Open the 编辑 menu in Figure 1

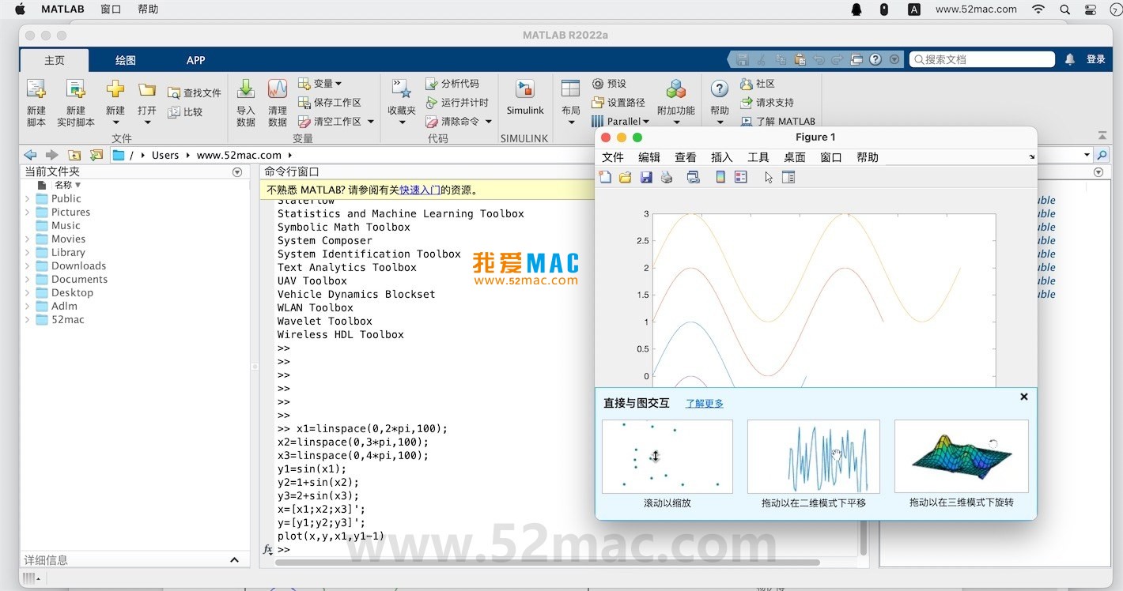649,157
